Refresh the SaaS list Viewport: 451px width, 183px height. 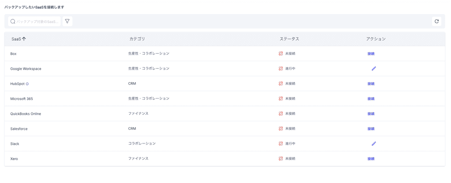click(436, 21)
